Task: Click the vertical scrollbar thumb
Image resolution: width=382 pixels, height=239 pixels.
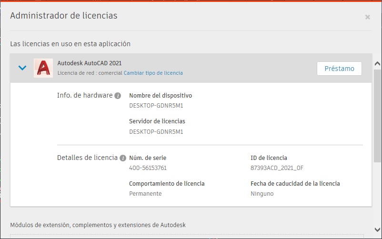Action: [377, 116]
